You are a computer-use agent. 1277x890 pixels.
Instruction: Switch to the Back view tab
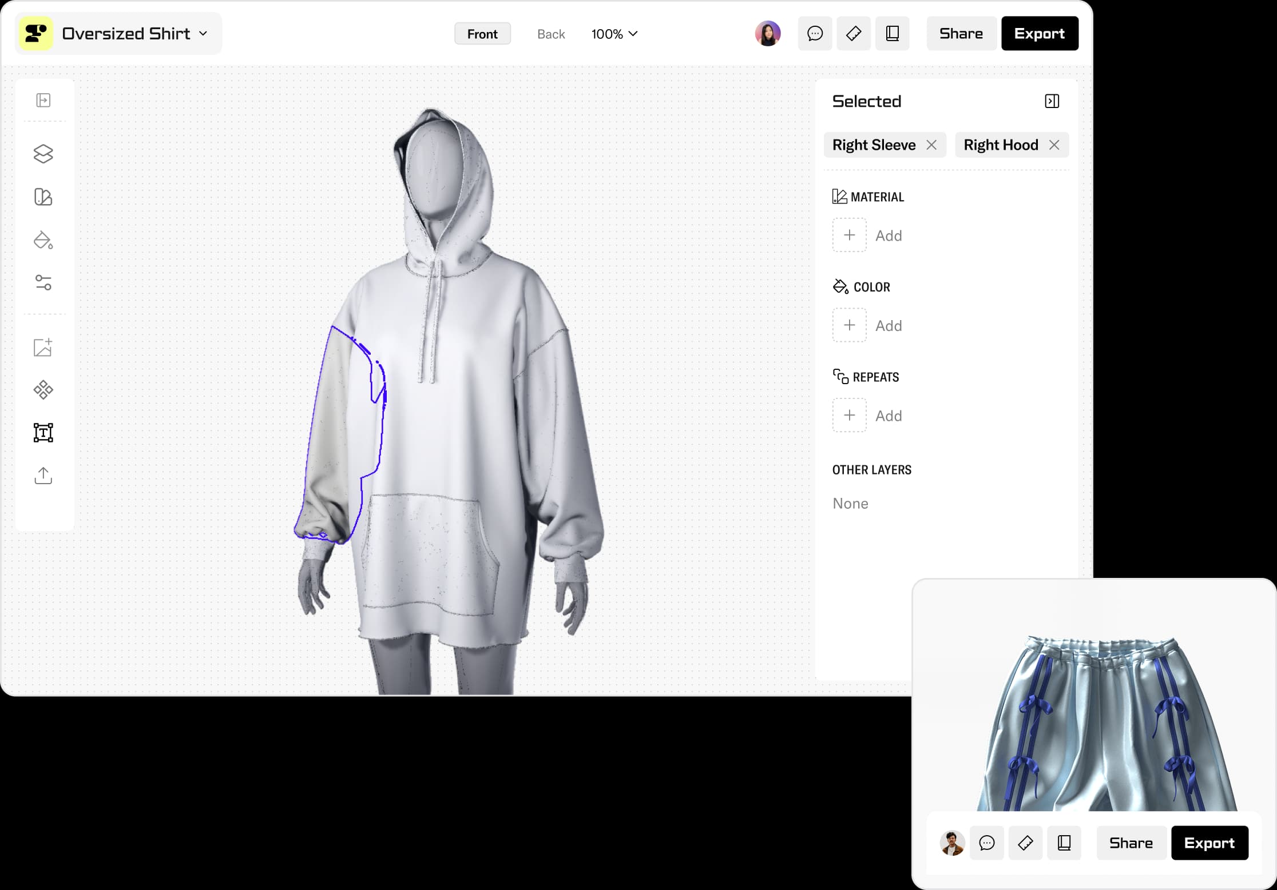(x=550, y=34)
